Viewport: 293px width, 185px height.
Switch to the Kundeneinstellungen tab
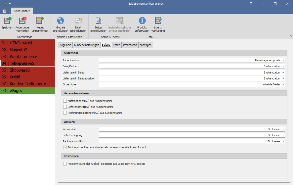pos(86,45)
